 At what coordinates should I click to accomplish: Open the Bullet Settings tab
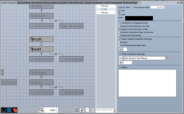[130, 3]
